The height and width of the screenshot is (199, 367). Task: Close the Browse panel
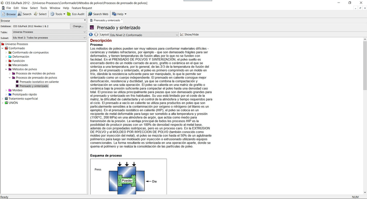pyautogui.click(x=84, y=20)
